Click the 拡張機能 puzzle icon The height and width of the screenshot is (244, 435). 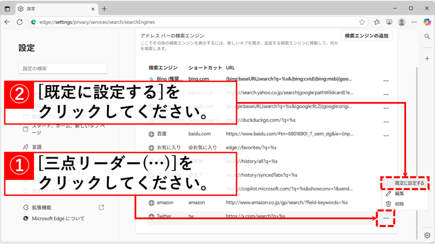click(25, 208)
